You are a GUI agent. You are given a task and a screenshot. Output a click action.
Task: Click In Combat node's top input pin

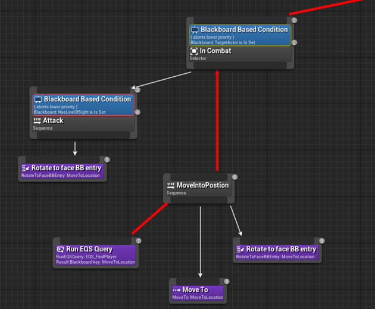pyautogui.click(x=240, y=20)
